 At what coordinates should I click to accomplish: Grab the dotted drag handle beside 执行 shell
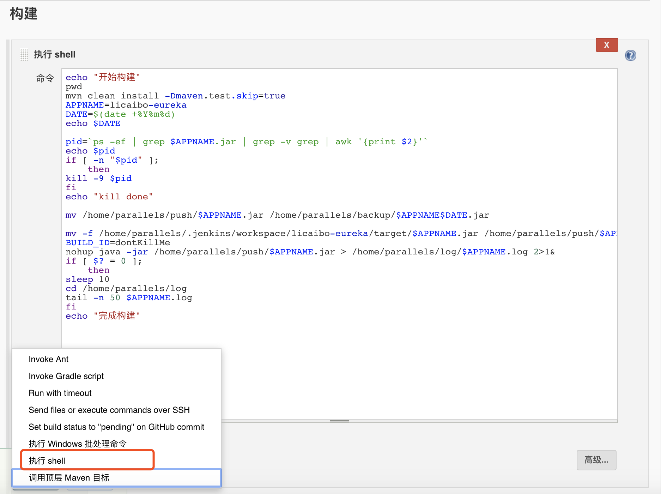click(x=24, y=55)
